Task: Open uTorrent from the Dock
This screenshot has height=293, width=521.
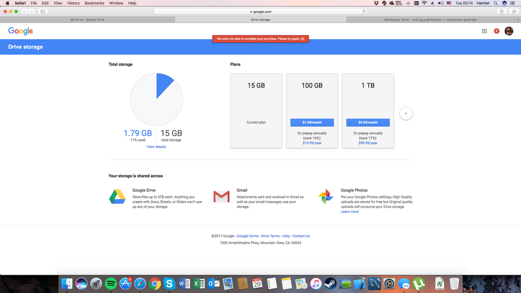Action: pos(418,284)
